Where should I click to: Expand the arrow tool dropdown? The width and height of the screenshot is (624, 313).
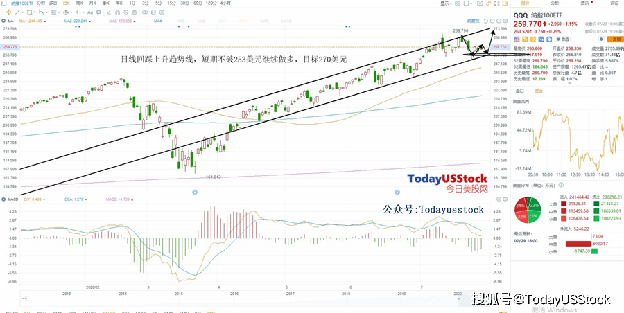83,12
